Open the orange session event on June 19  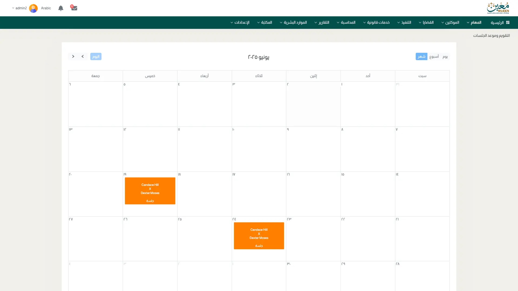coord(150,191)
